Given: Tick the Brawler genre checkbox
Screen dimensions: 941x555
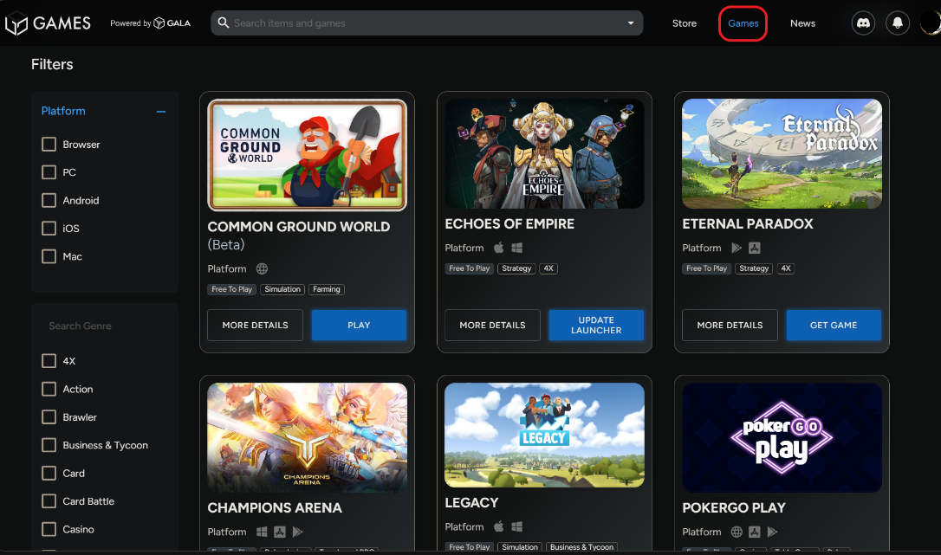Looking at the screenshot, I should click(x=49, y=417).
